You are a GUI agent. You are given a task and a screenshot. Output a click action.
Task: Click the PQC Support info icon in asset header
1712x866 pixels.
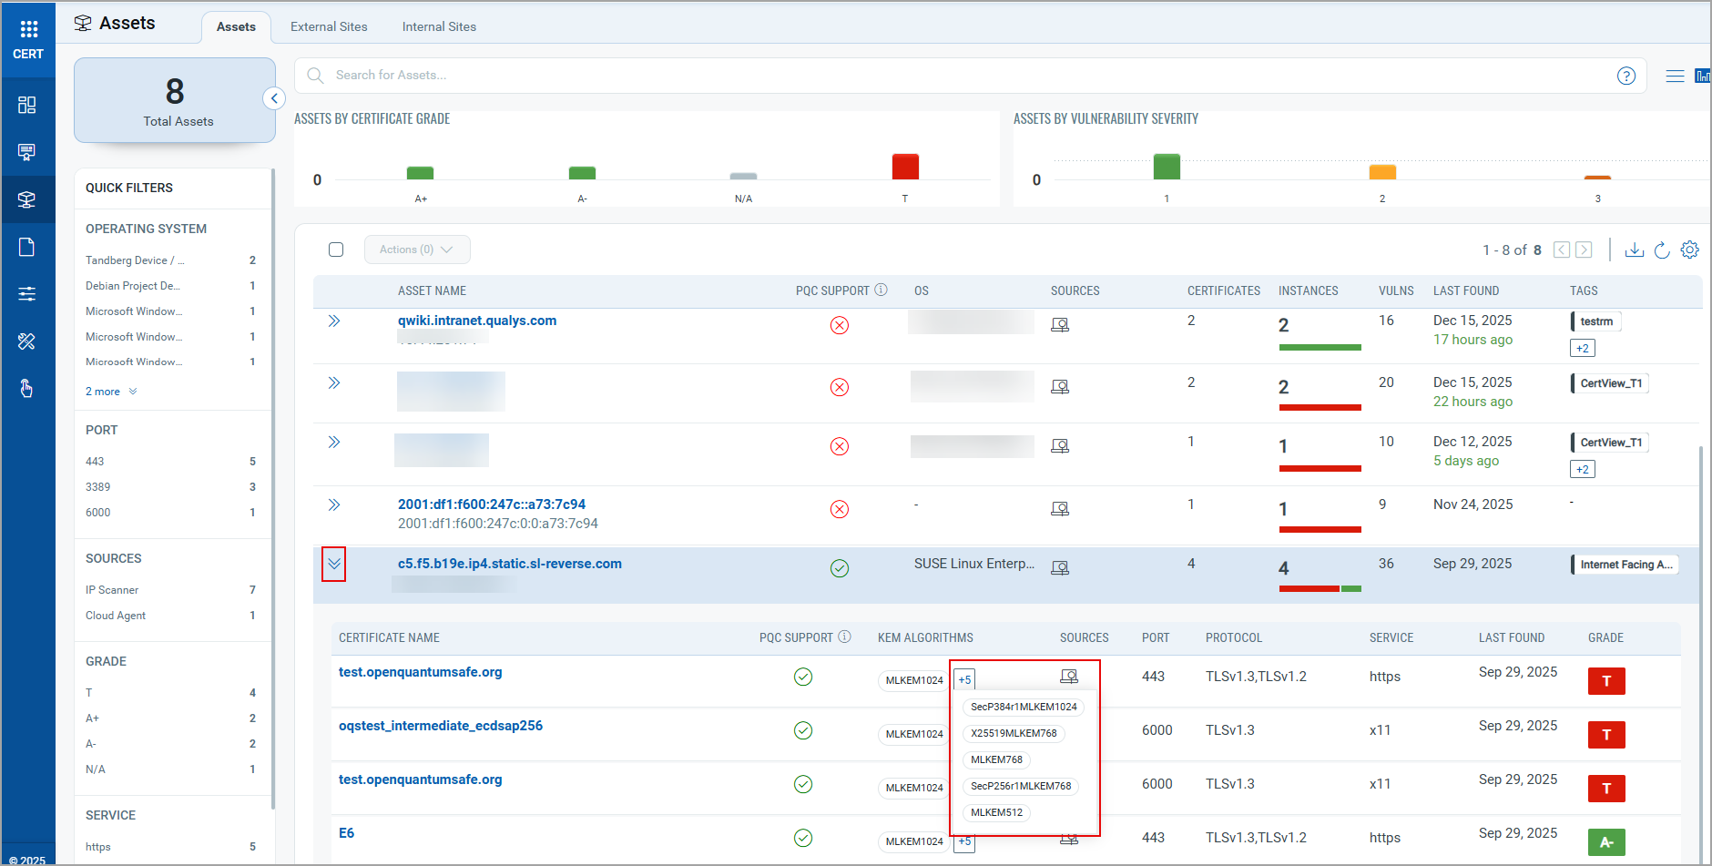881,290
